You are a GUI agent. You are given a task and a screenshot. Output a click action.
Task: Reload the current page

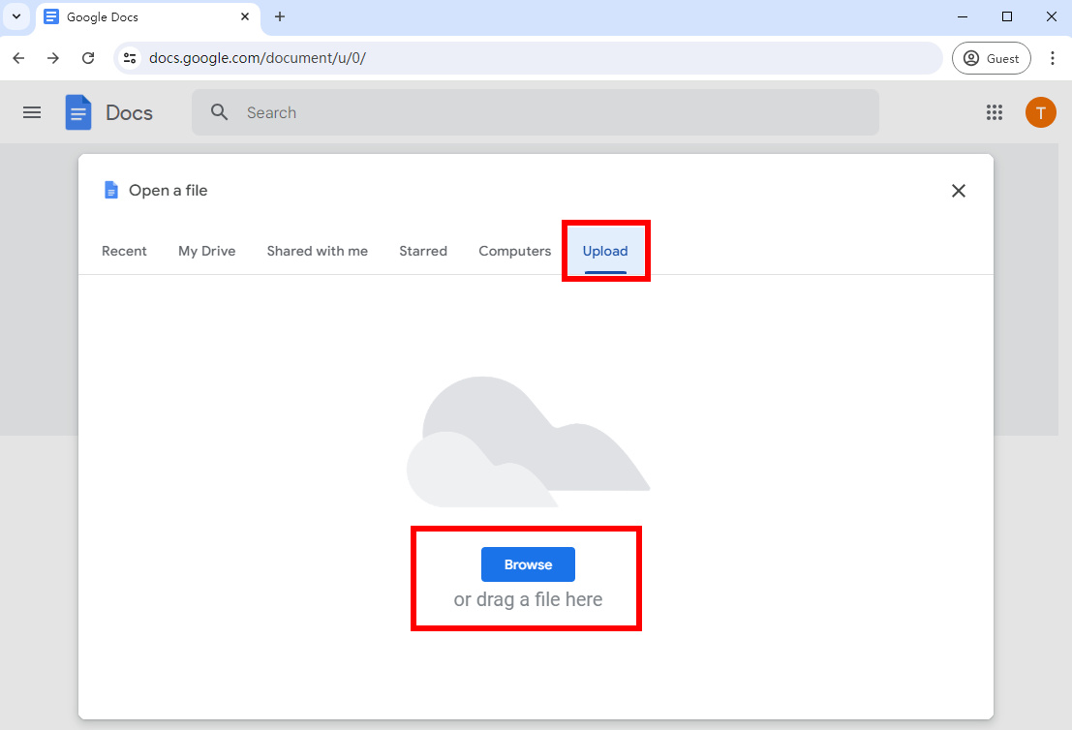tap(88, 58)
